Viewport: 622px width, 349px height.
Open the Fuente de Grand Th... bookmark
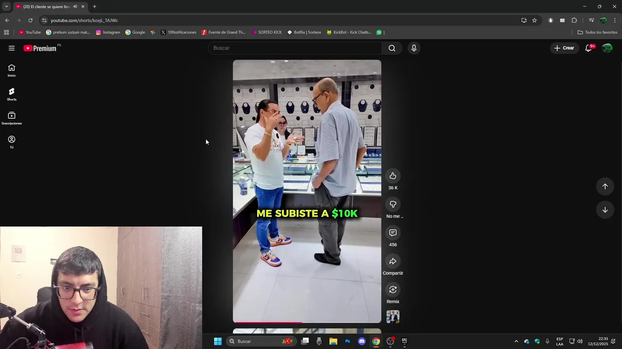click(x=224, y=32)
